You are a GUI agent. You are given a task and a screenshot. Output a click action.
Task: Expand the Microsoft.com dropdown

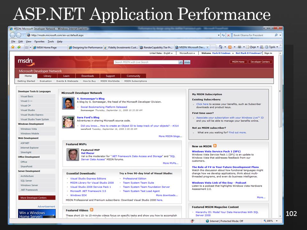187,53
